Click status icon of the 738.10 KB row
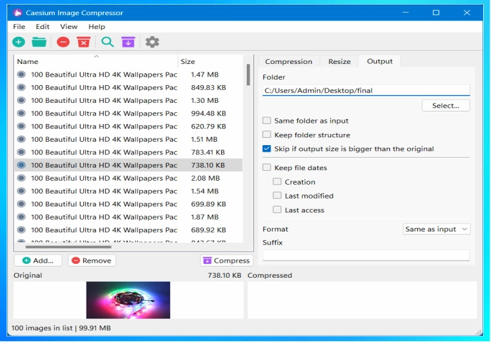Screen dimensions: 491x343 (x=21, y=165)
